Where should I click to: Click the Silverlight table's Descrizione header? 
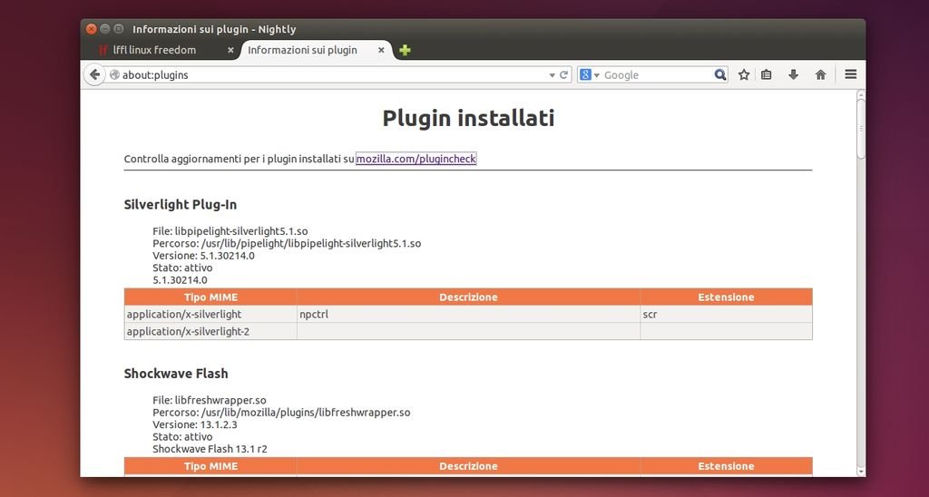468,297
